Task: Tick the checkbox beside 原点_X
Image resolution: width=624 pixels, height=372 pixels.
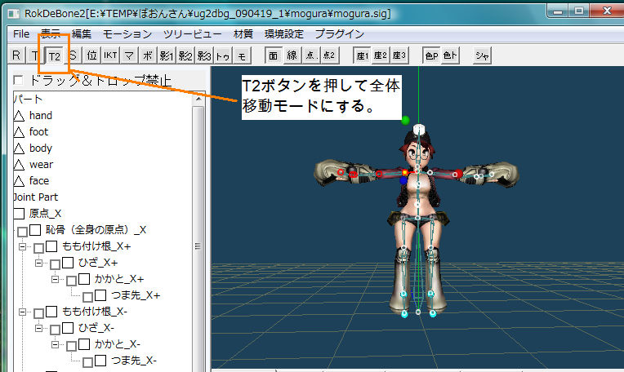Action: (x=20, y=214)
